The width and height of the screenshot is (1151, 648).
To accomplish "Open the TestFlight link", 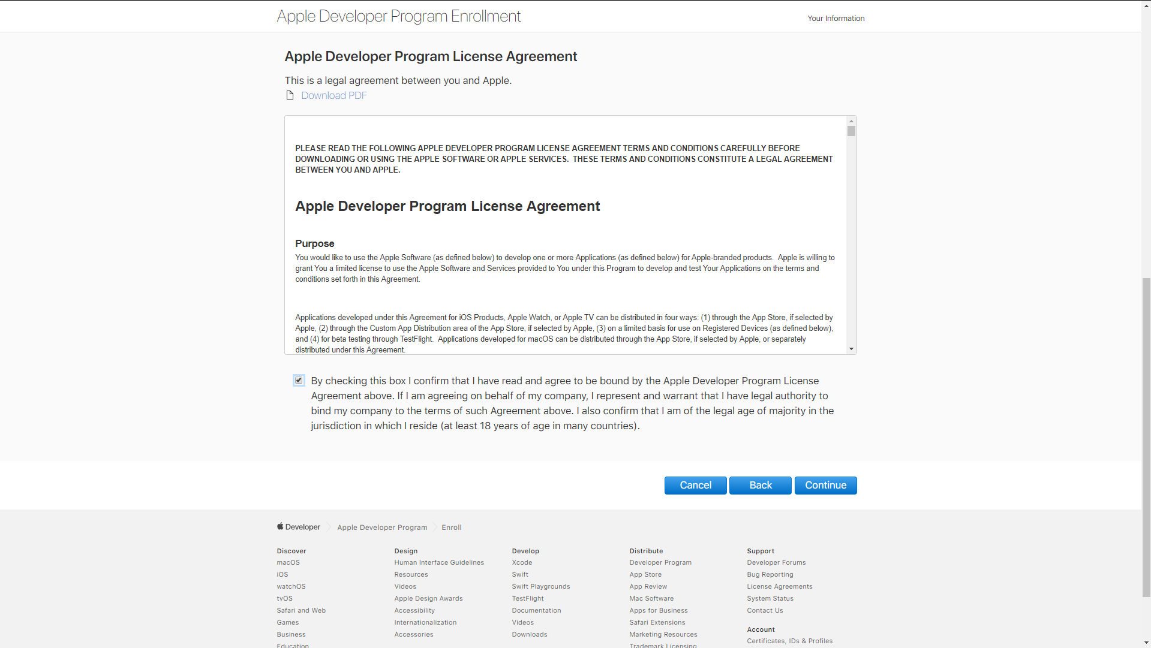I will 528,598.
